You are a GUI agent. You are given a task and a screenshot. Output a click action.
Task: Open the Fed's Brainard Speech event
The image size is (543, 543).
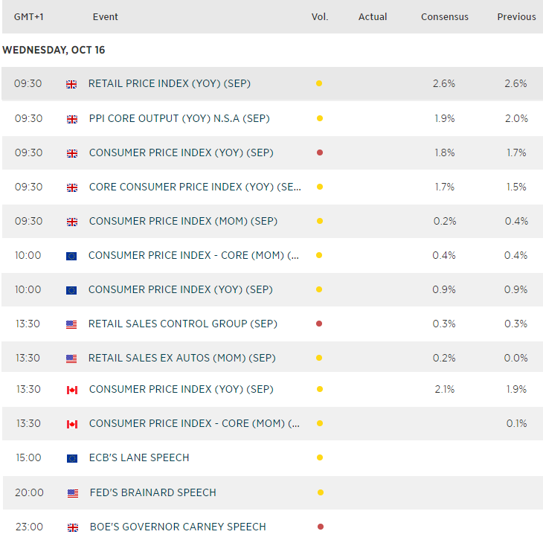pyautogui.click(x=152, y=492)
